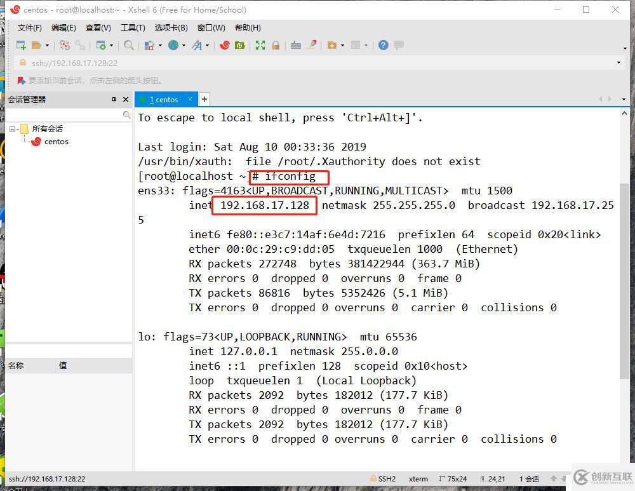This screenshot has height=491, width=635.
Task: Click the status bar up arrow icon
Action: [554, 478]
